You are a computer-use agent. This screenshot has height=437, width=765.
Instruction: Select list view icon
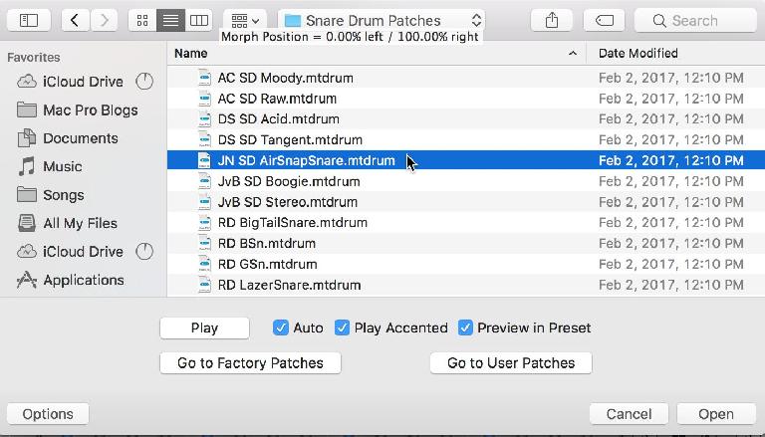(170, 21)
